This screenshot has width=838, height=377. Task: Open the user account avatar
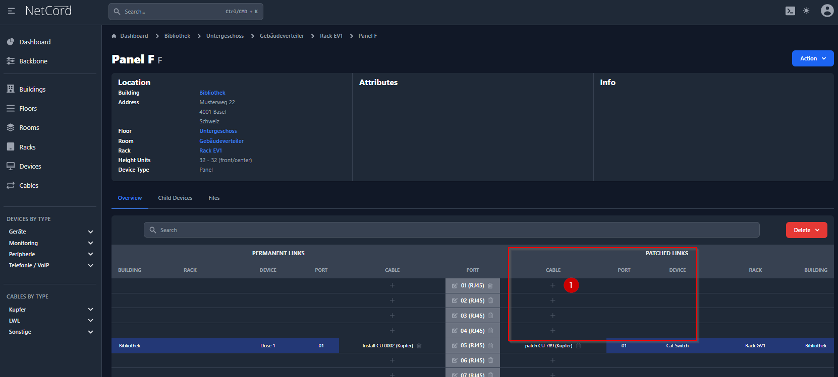tap(827, 11)
